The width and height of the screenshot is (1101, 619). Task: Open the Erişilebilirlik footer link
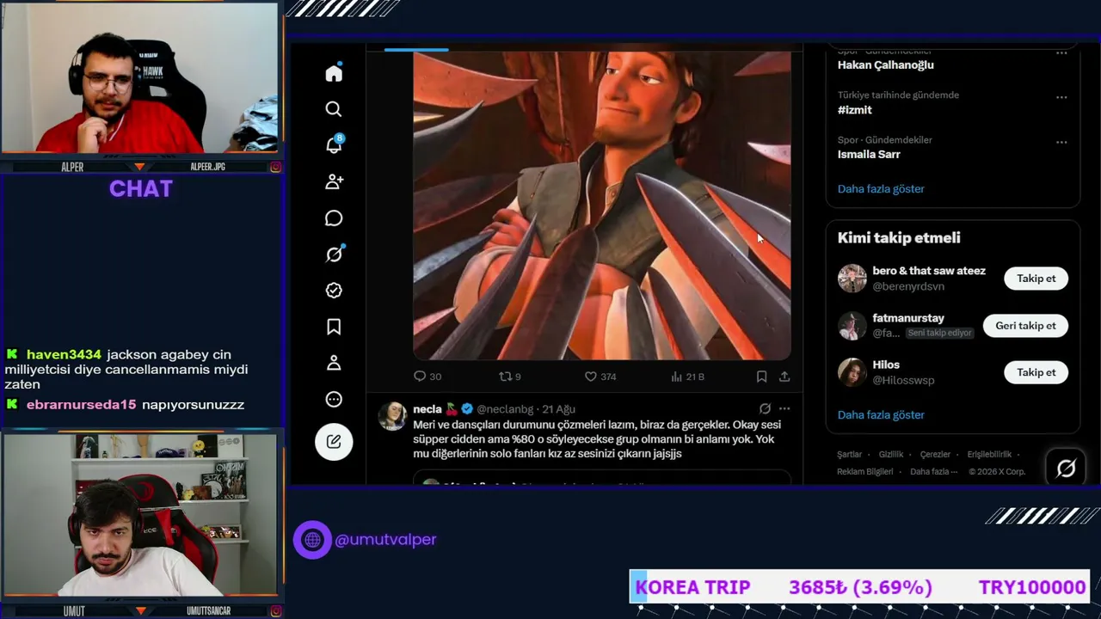pos(989,455)
